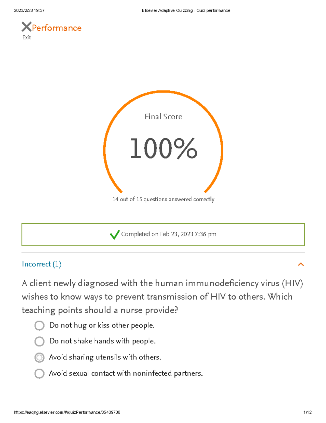Open the Incorrect (1) section heading

(x=42, y=264)
